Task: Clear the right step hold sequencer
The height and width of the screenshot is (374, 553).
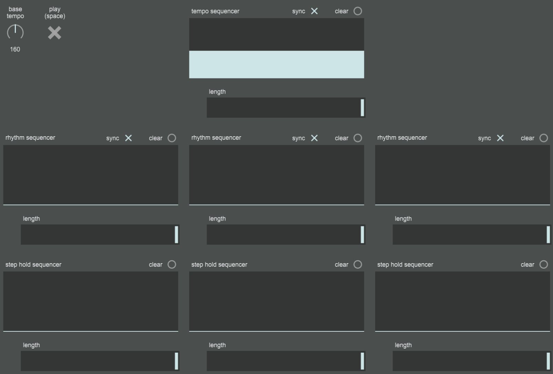Action: pyautogui.click(x=544, y=264)
